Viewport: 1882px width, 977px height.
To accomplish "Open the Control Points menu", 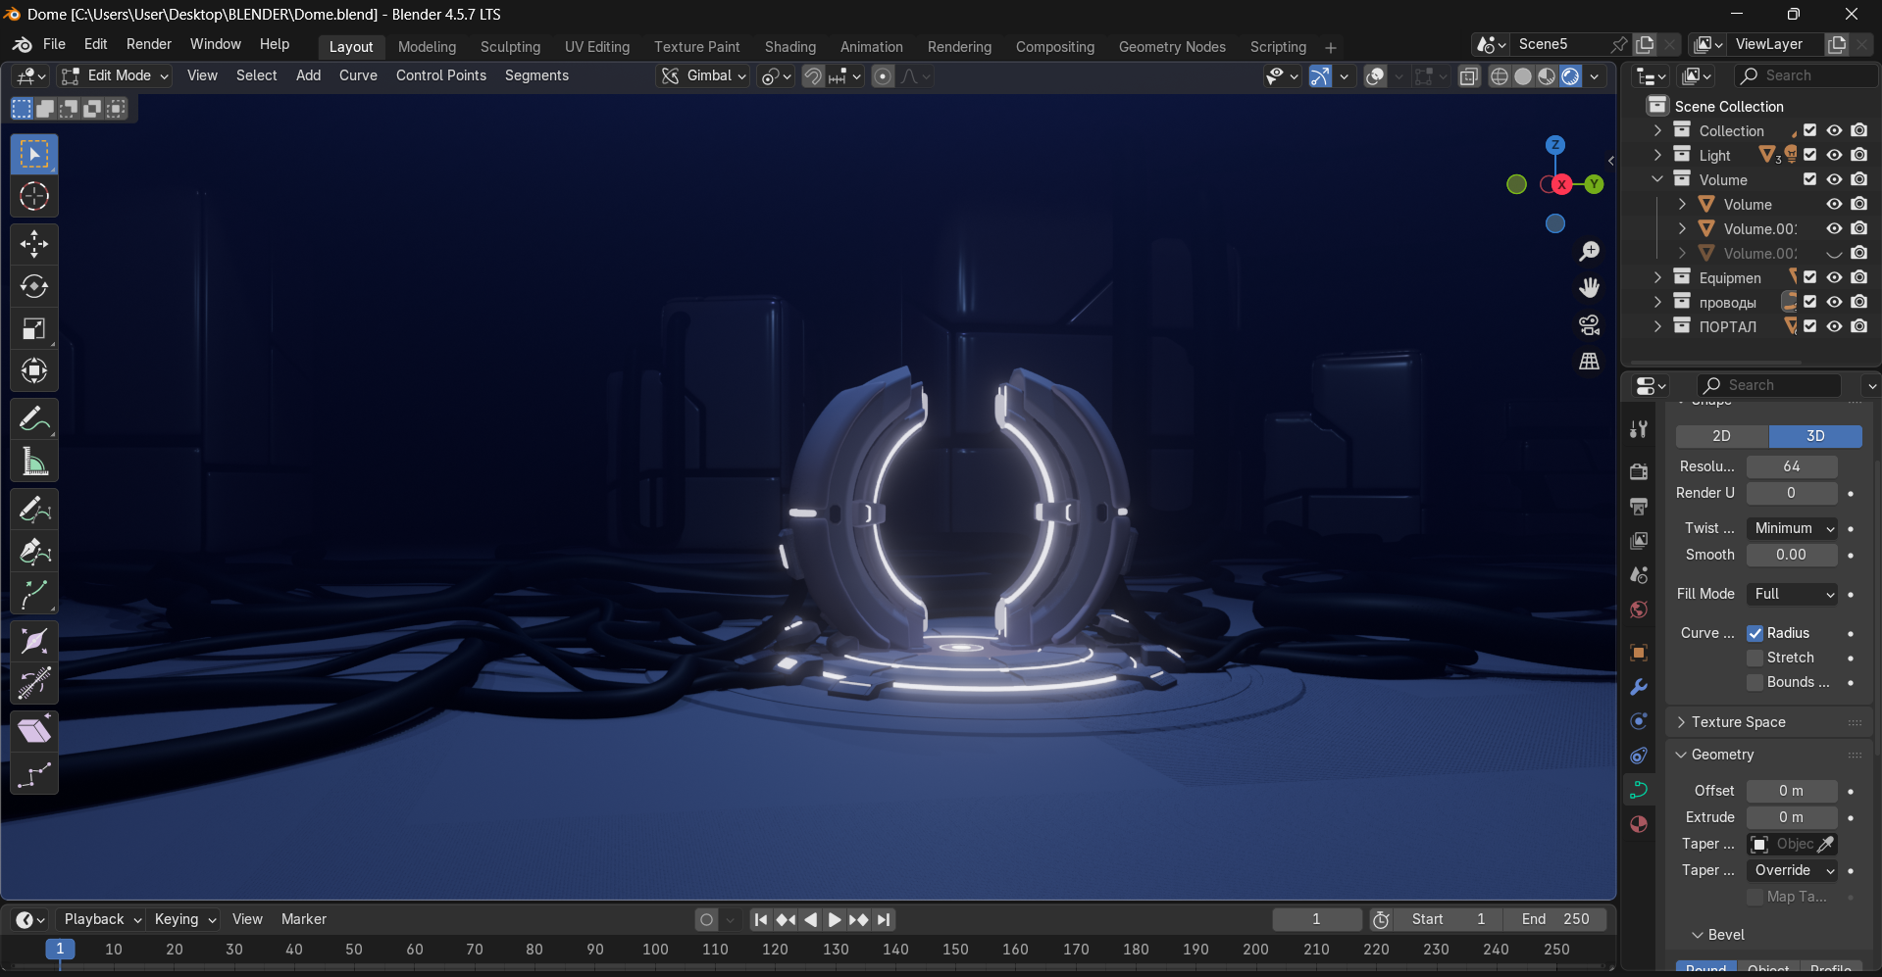I will pos(441,75).
